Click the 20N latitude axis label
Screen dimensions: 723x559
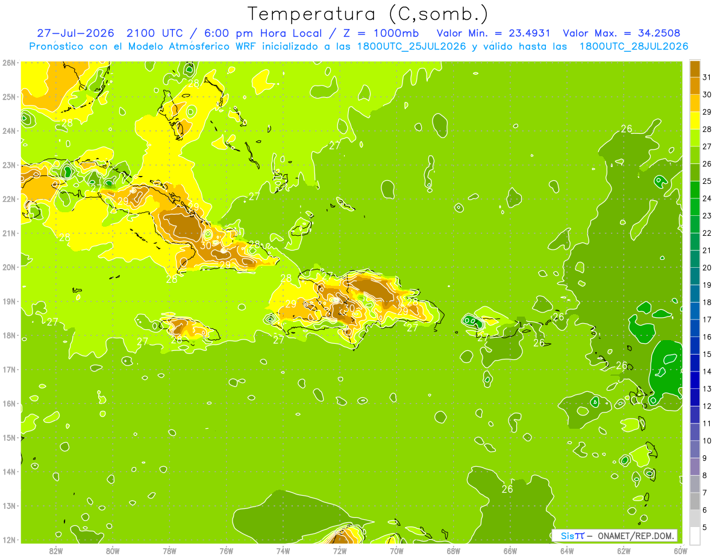8,267
